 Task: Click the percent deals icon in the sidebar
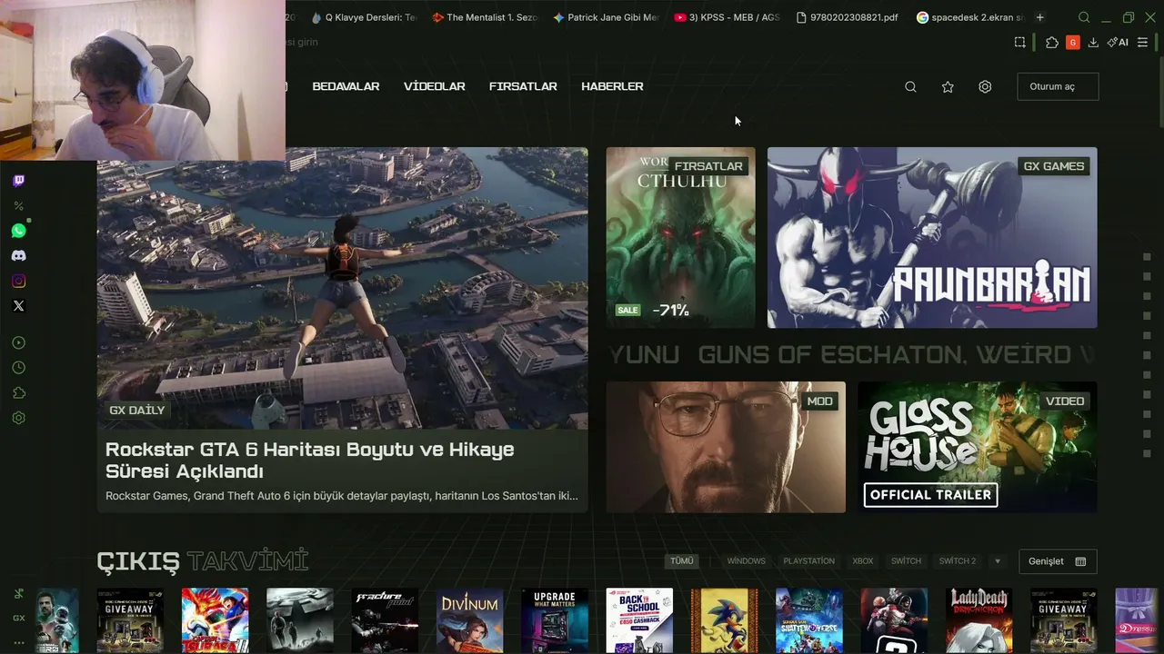(x=18, y=206)
